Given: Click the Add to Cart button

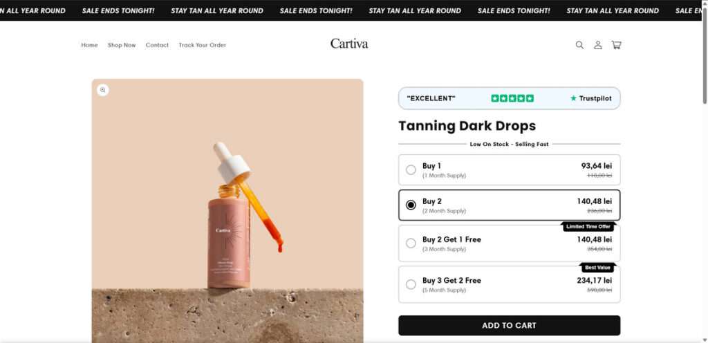Looking at the screenshot, I should pyautogui.click(x=509, y=325).
